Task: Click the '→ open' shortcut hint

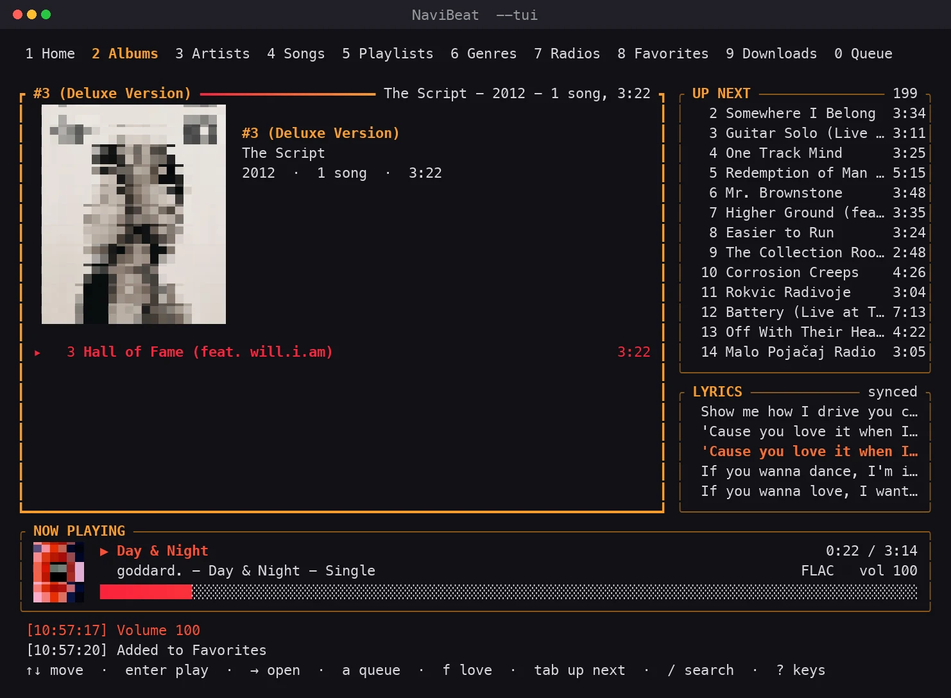Action: click(x=275, y=670)
